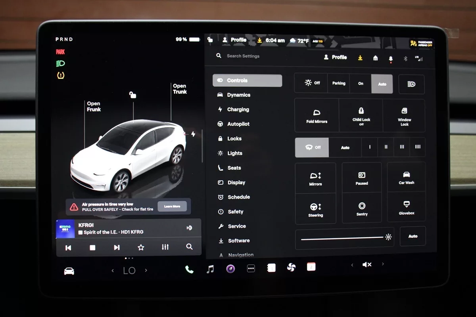Open the fan climate control icon
The width and height of the screenshot is (476, 317).
(291, 268)
